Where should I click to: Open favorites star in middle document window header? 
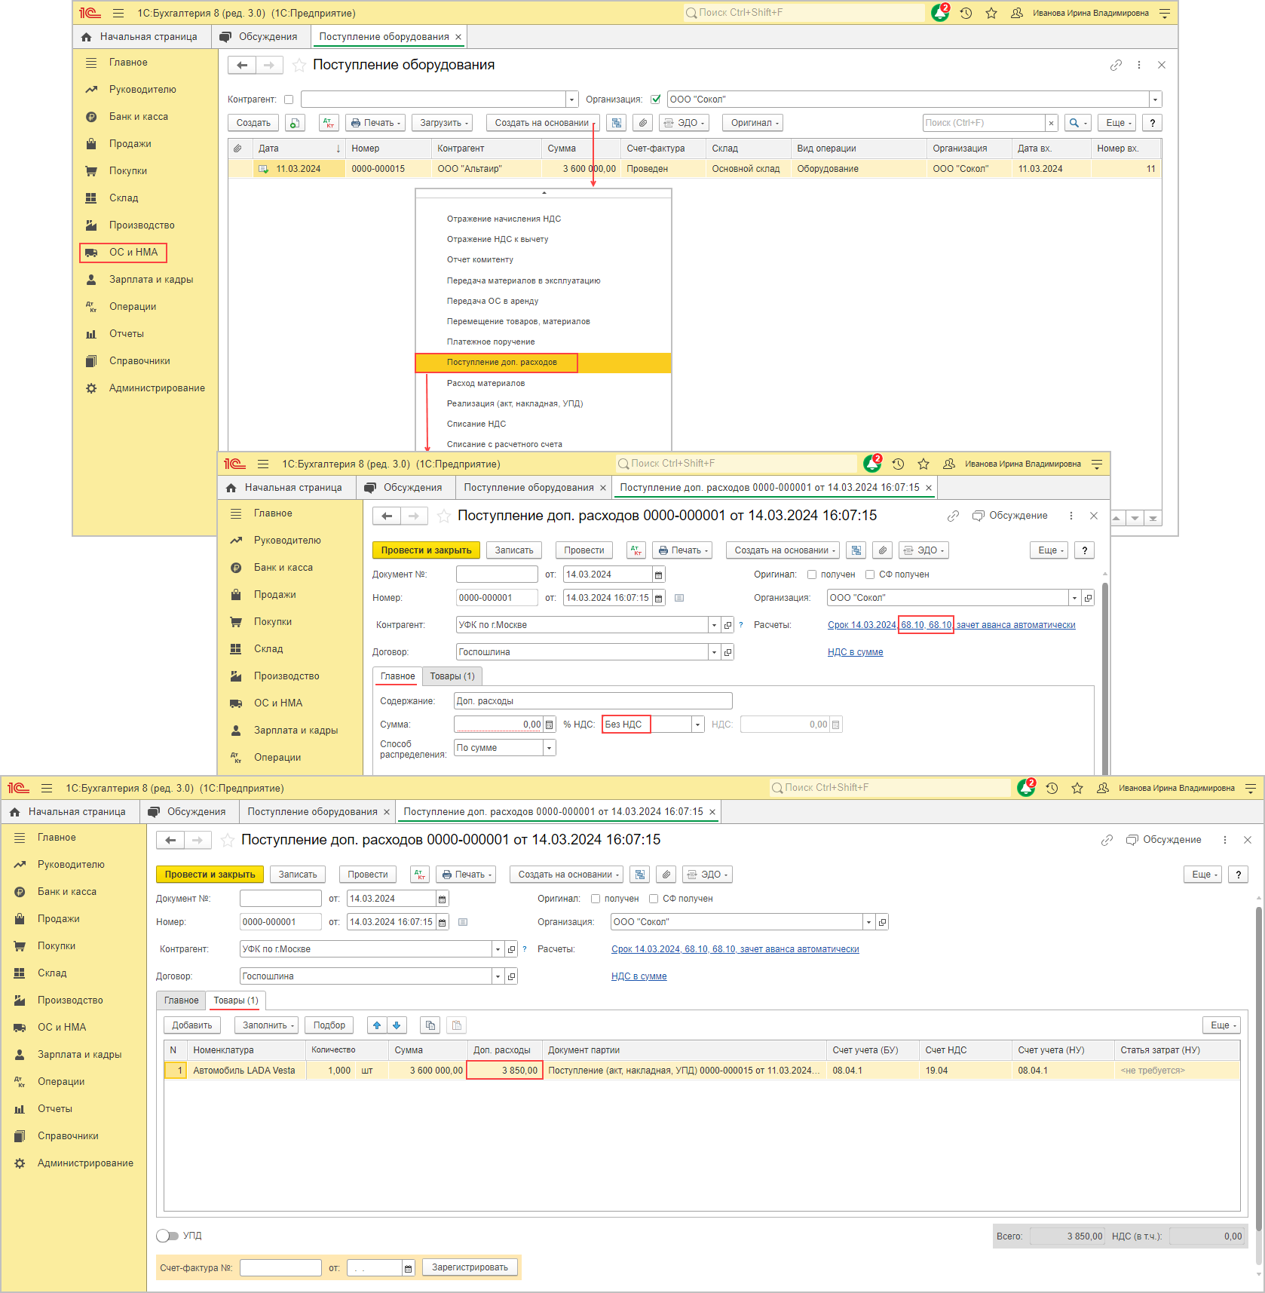(x=923, y=464)
